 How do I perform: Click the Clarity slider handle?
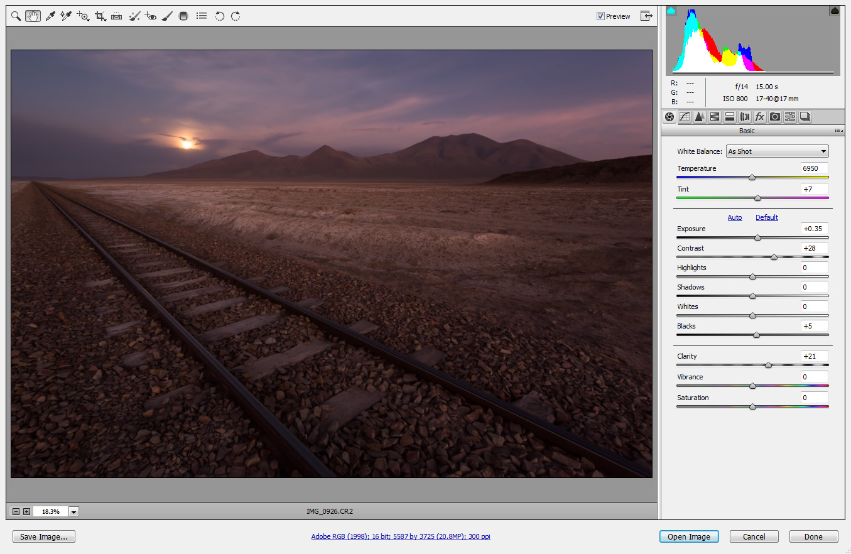pos(768,365)
